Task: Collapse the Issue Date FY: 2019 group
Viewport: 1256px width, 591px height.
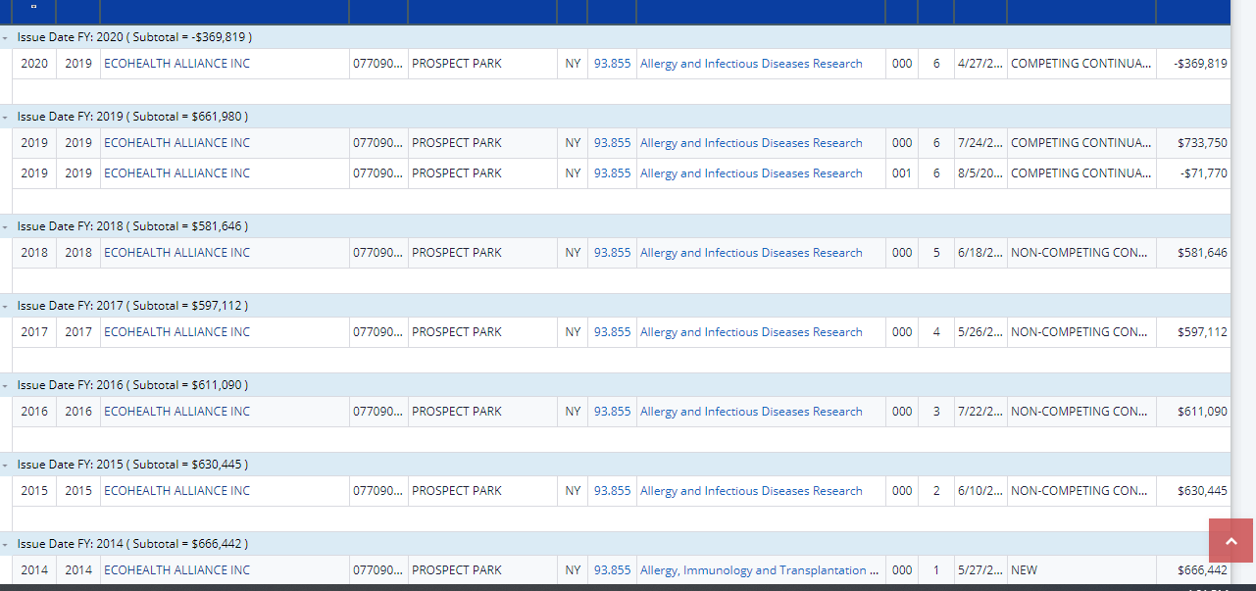Action: coord(7,117)
